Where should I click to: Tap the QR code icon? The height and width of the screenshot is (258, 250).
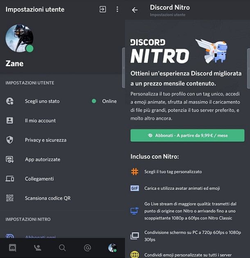(10, 198)
